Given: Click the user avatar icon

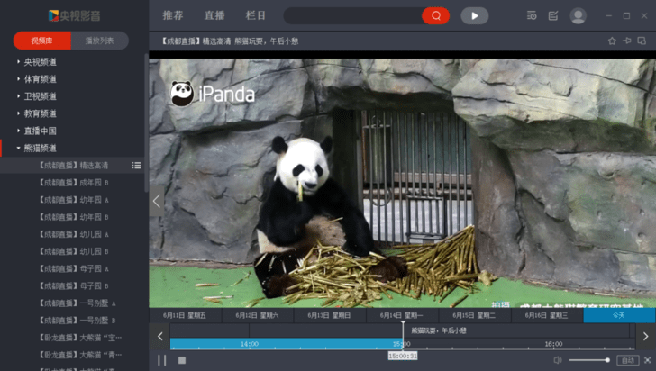Looking at the screenshot, I should pyautogui.click(x=579, y=15).
